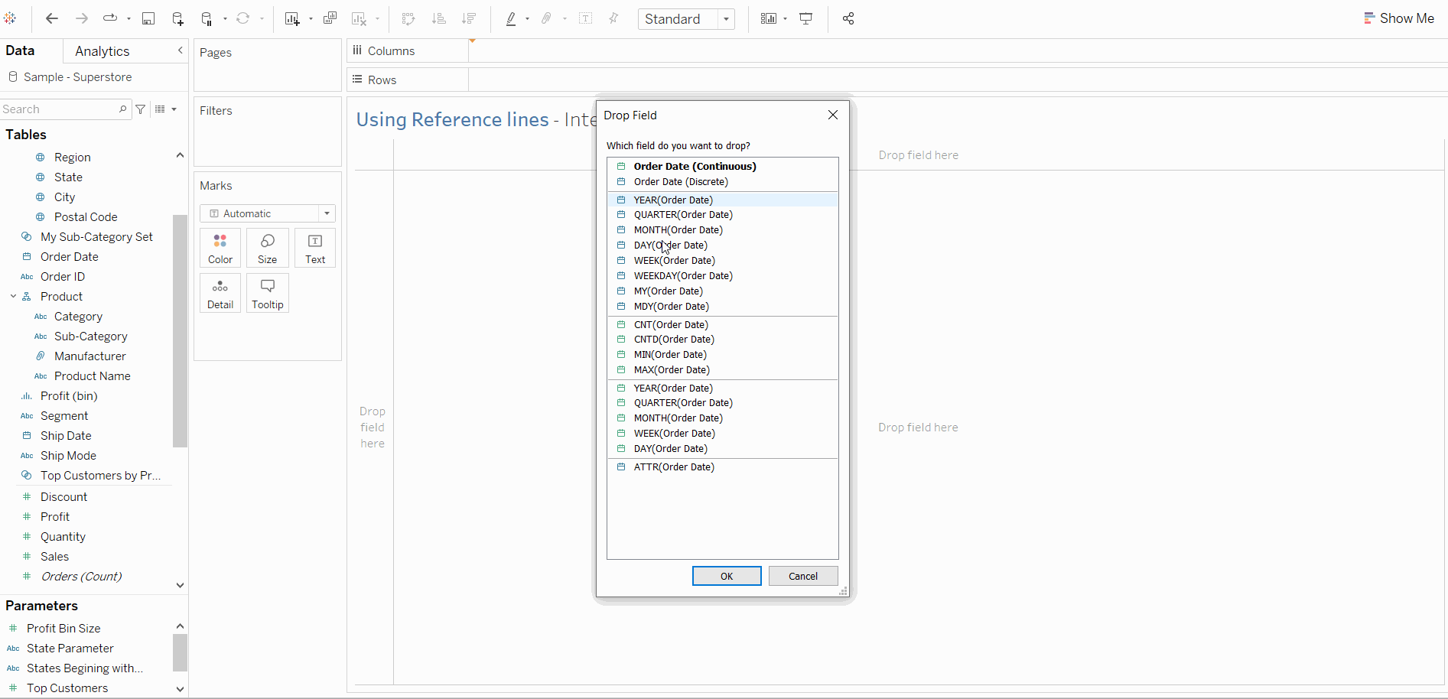Viewport: 1448px width, 699px height.
Task: Open the Color marks card
Action: click(x=220, y=249)
